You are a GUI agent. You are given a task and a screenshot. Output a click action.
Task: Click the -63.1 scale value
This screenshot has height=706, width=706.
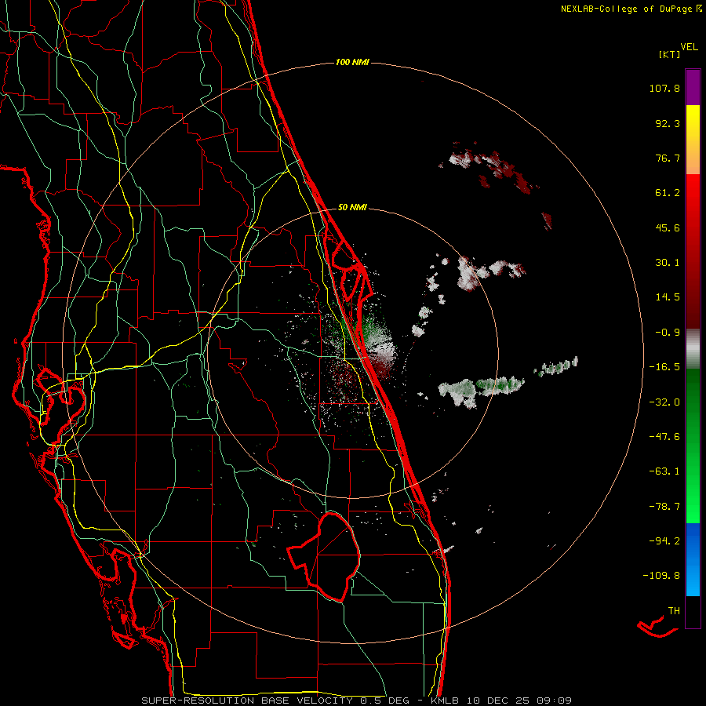tap(664, 471)
